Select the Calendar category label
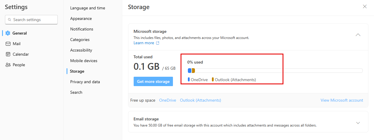This screenshot has width=374, height=140. [x=21, y=54]
